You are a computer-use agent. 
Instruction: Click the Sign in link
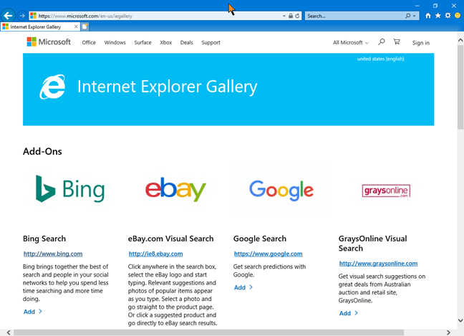[421, 43]
